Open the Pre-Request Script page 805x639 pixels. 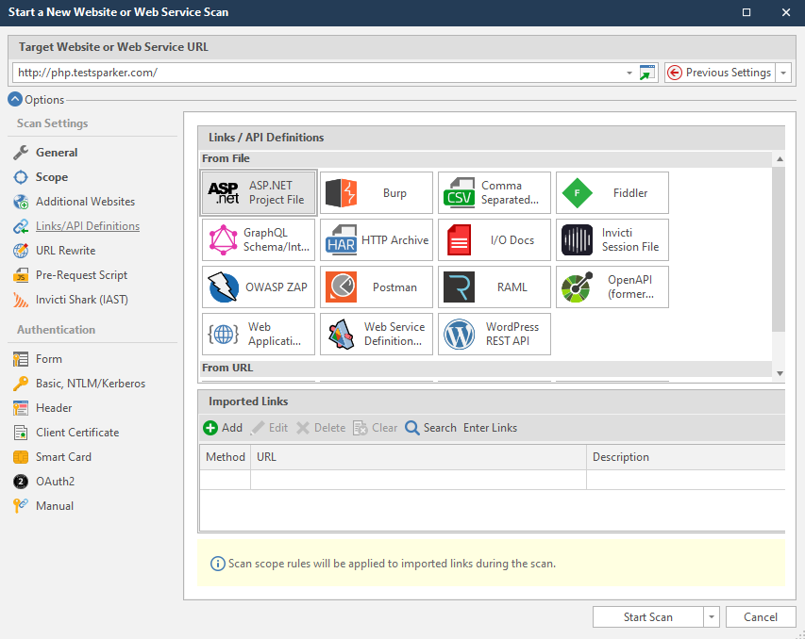(81, 275)
